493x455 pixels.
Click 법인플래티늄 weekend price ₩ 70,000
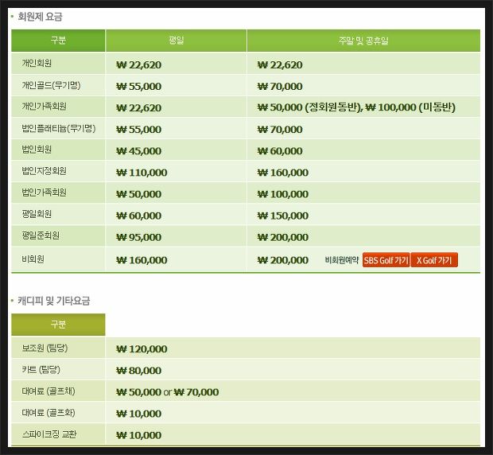coord(280,130)
